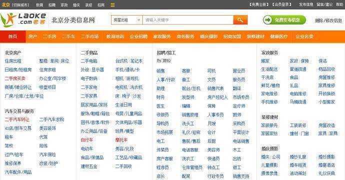Click the 帮助 link in top bar
The image size is (345, 180).
click(339, 4)
